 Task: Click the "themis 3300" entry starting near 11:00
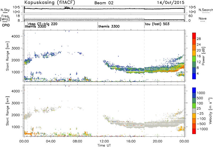(109, 26)
